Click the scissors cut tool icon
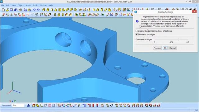This screenshot has height=112, width=199. [x=45, y=15]
